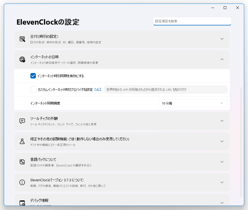
Task: Click the インターネットの日時 heading text
Action: point(44,57)
